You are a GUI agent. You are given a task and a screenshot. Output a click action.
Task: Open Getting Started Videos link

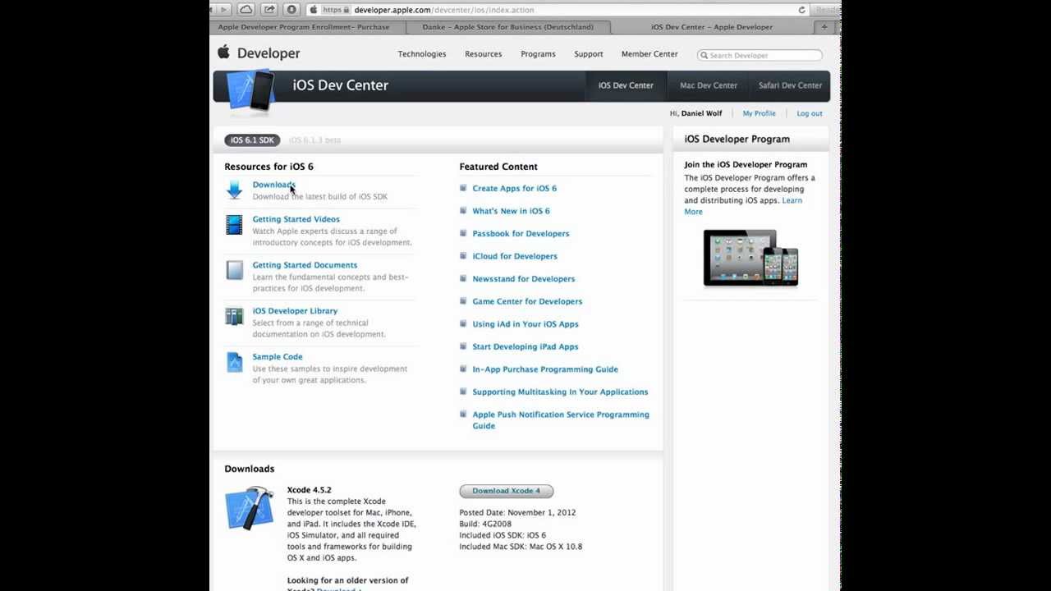pos(296,219)
